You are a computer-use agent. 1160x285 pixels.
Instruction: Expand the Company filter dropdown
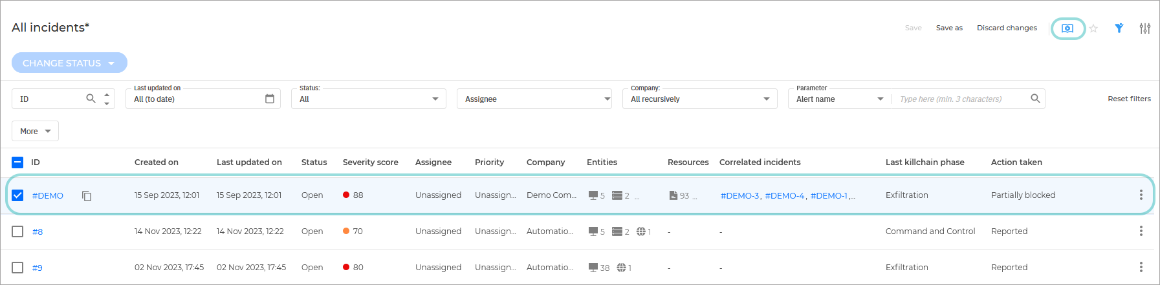click(700, 99)
